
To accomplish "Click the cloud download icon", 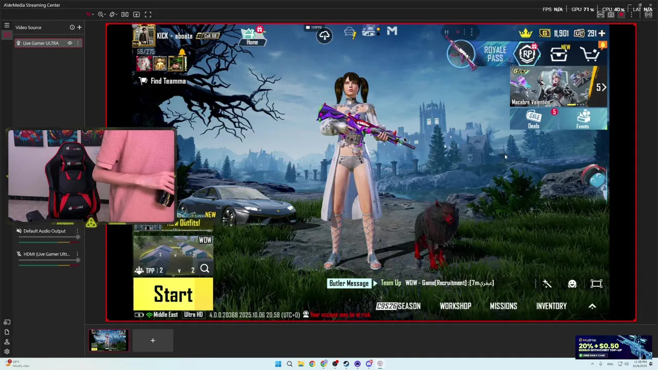I will 324,35.
